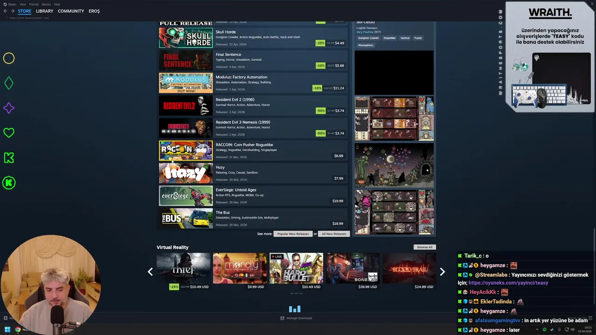Open the Blood Trail VR game tile
This screenshot has height=335, width=596.
pyautogui.click(x=409, y=268)
